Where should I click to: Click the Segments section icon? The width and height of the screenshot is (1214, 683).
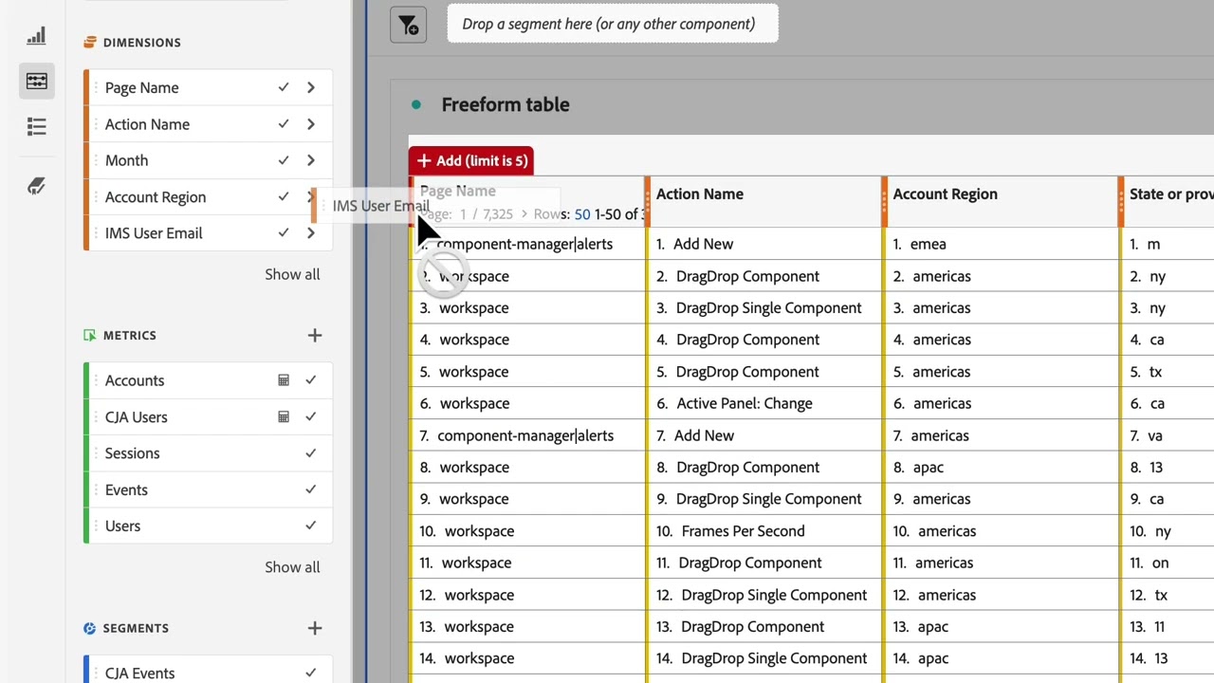click(x=90, y=628)
